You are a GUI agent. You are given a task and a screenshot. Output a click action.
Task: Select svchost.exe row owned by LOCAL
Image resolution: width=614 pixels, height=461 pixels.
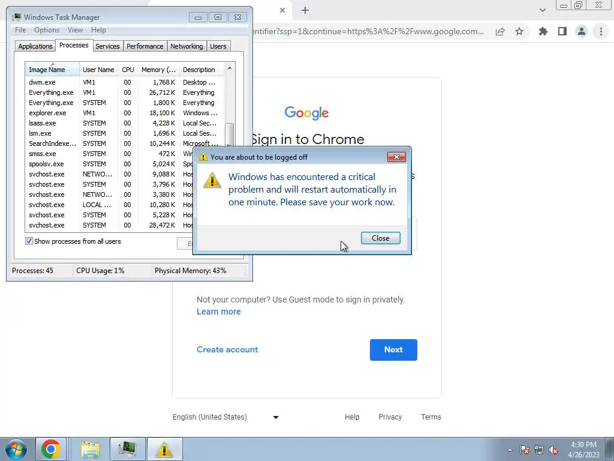pos(110,205)
